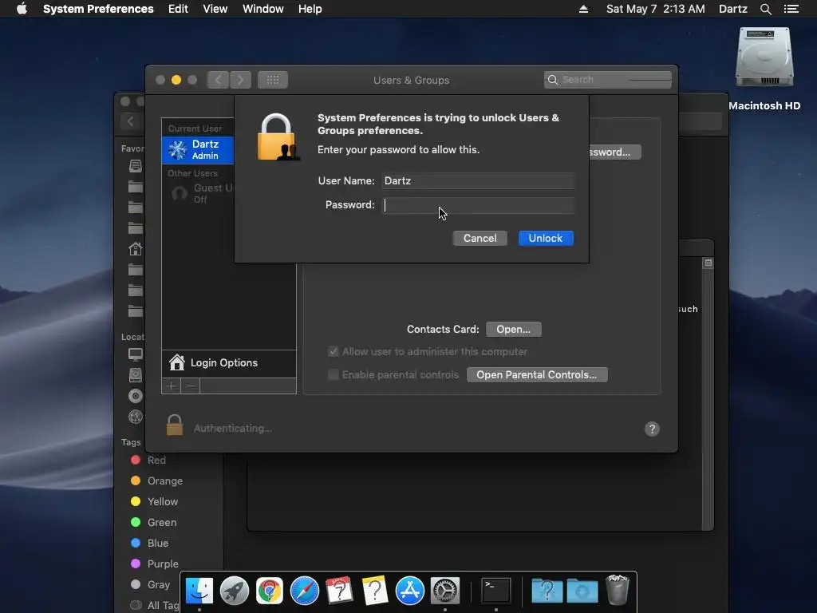Open the View menu
The width and height of the screenshot is (817, 613).
click(215, 9)
